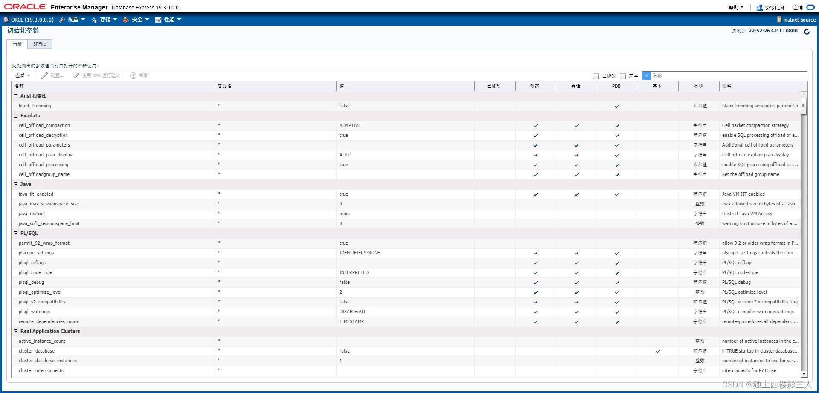Click the 容器名 column header
Screen dimensions: 819x393
(x=276, y=86)
